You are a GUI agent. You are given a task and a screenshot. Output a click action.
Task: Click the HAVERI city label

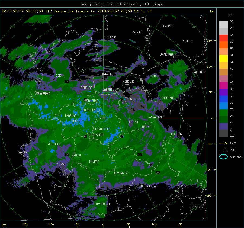point(94,162)
